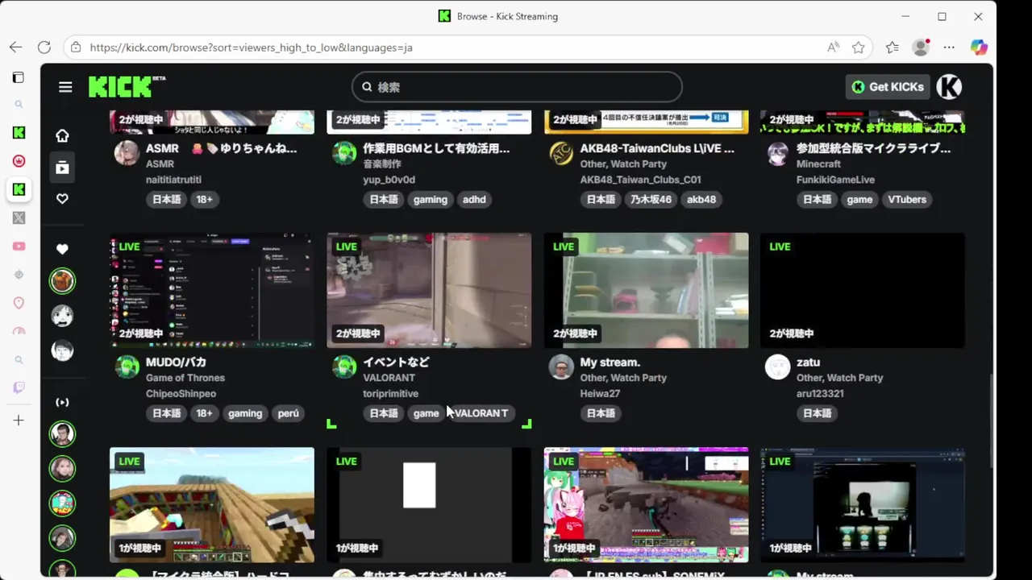1032x580 pixels.
Task: Click the Read aloud icon in address bar
Action: pyautogui.click(x=833, y=48)
